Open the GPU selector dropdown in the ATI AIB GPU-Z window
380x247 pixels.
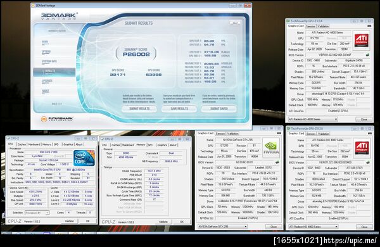tap(313, 227)
